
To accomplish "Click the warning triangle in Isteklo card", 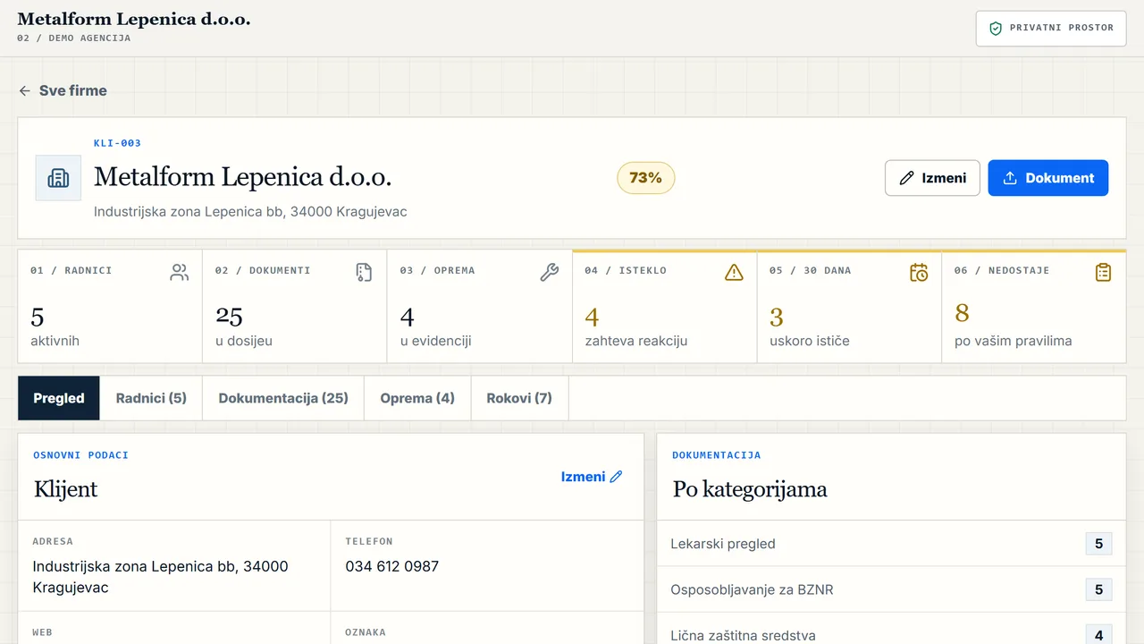I will 734,273.
